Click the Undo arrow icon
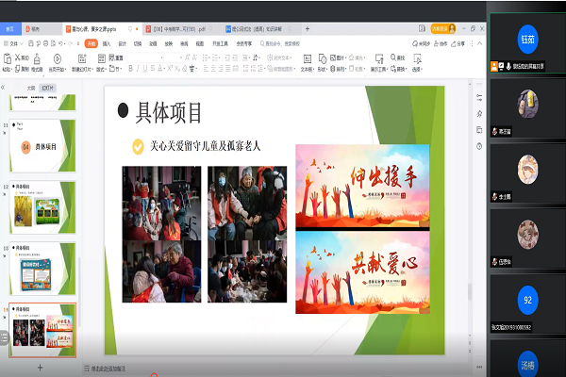Screen dimensions: 566x377 coord(60,43)
